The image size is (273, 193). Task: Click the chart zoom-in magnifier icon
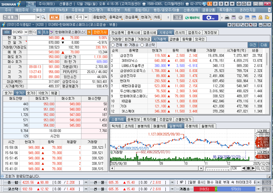tap(258, 168)
